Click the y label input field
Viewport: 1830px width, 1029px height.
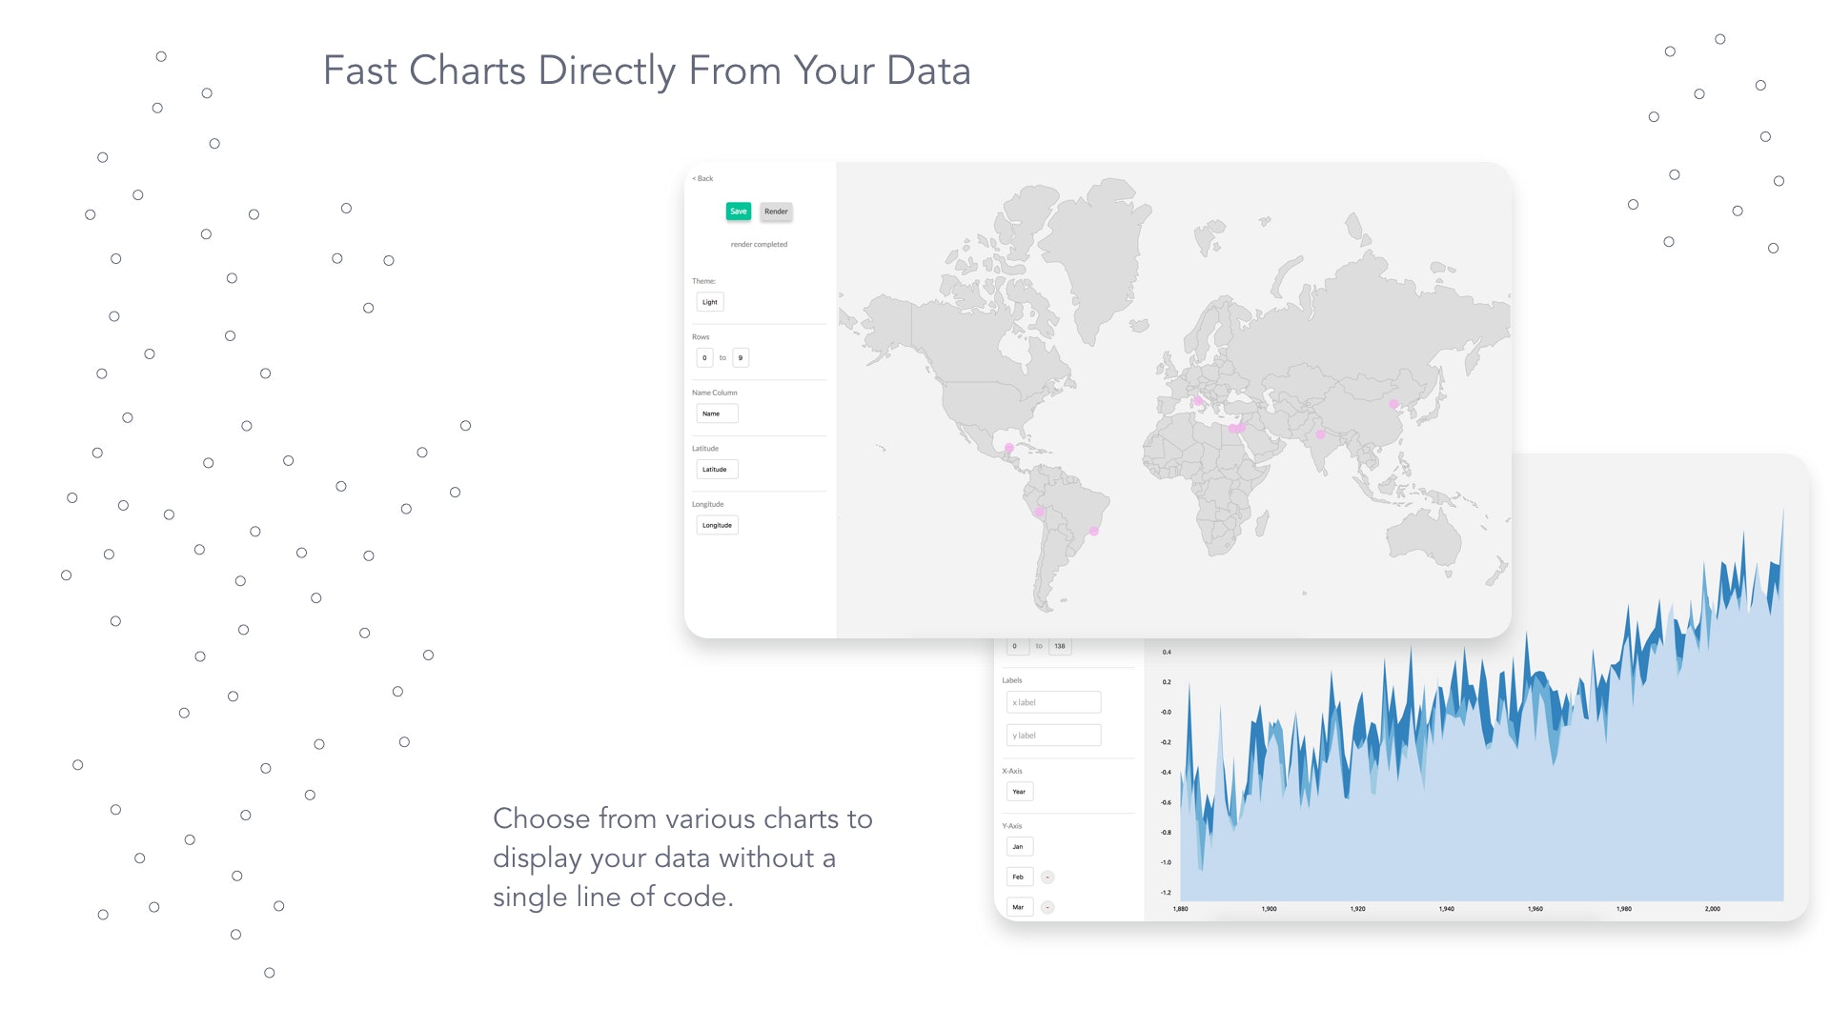pyautogui.click(x=1053, y=736)
